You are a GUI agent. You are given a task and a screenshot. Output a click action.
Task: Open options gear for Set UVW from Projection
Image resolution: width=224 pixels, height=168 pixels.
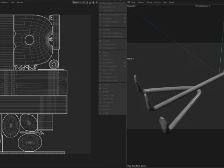[x=125, y=15]
